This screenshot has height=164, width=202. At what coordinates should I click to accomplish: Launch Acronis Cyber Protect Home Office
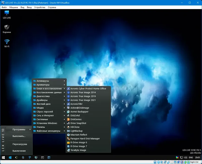[x=88, y=89]
